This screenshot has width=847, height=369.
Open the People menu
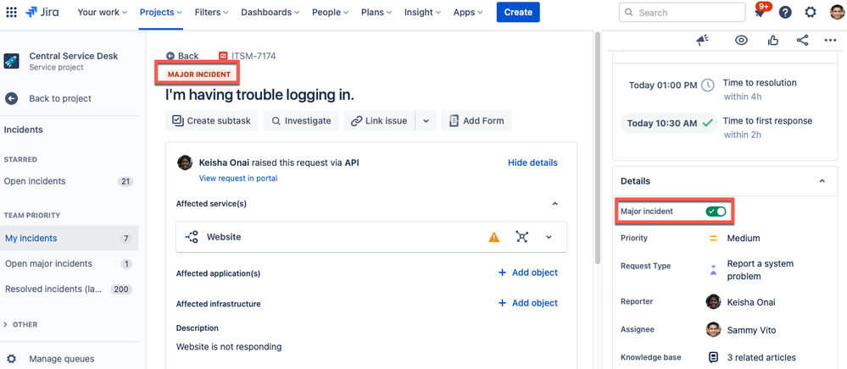click(330, 12)
